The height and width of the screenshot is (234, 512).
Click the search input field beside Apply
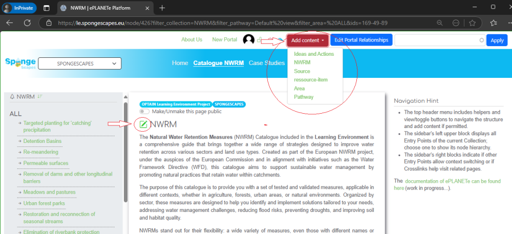click(x=439, y=40)
